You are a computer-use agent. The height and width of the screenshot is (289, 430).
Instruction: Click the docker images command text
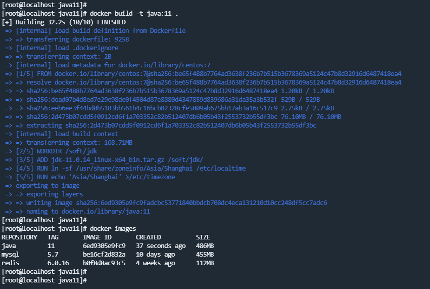point(113,229)
